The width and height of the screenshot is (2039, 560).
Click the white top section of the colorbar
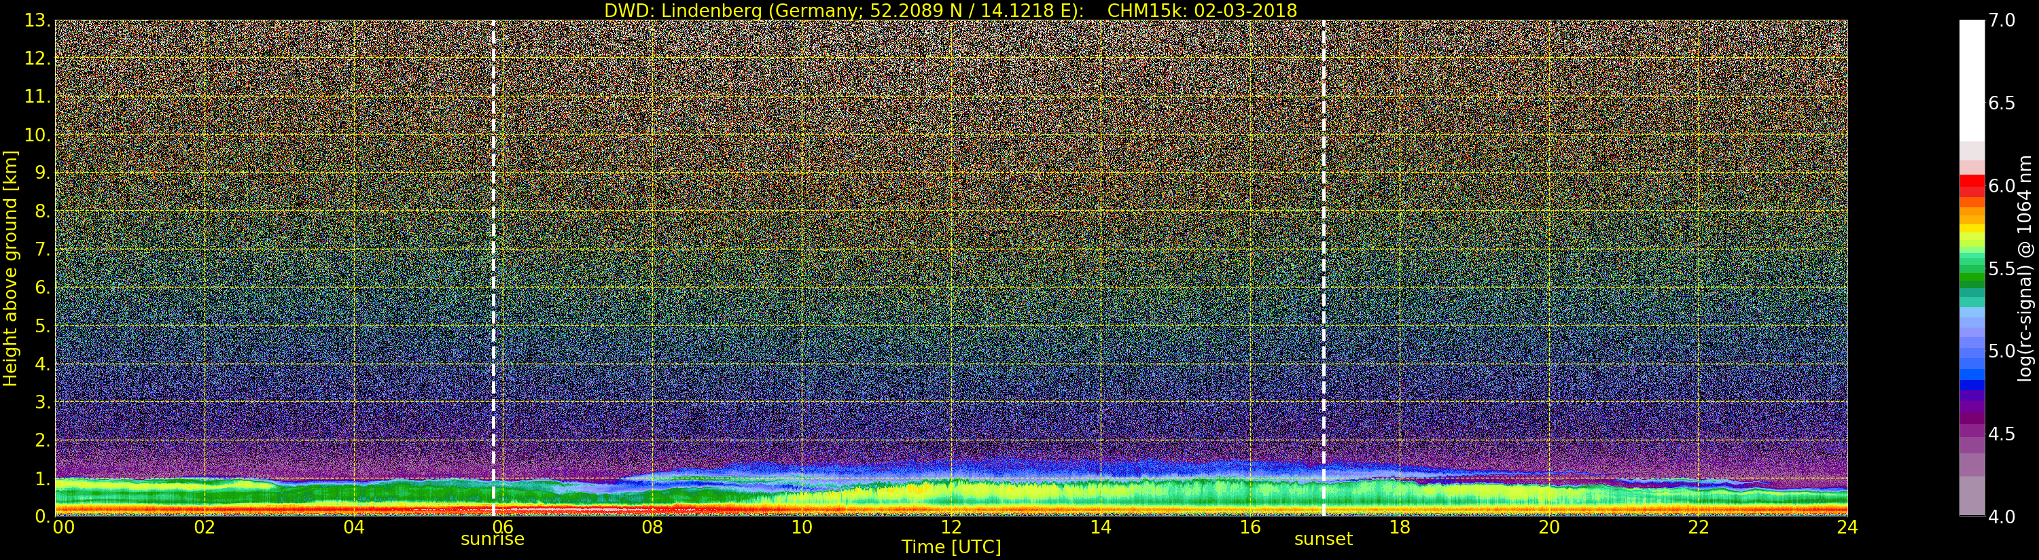coord(1972,81)
